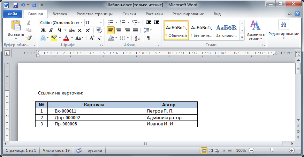The image size is (304, 157).
Task: Toggle italic formatting (К button)
Action: pos(51,30)
